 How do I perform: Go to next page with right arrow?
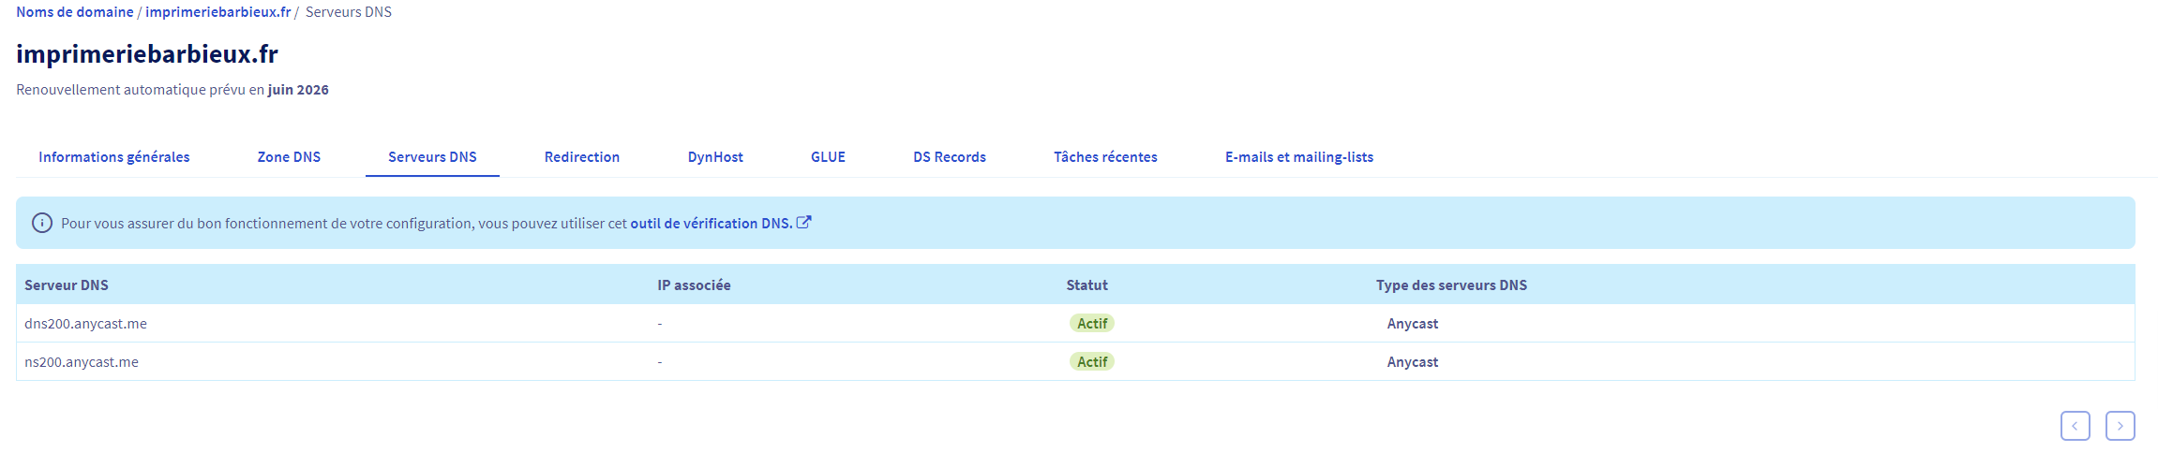(2120, 426)
